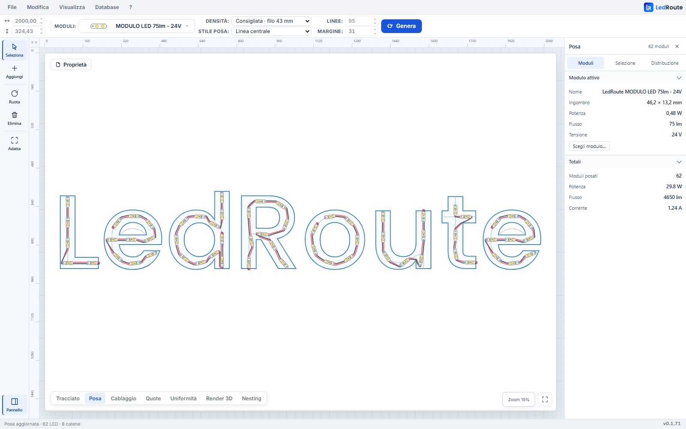Close the Posa side panel
This screenshot has width=686, height=429.
click(677, 46)
